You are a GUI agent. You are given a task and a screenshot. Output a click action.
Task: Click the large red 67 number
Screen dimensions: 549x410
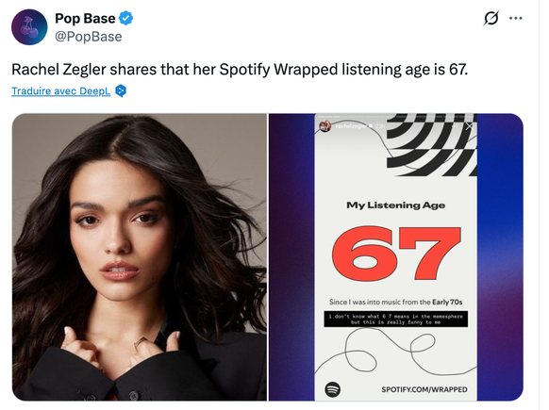(396, 254)
